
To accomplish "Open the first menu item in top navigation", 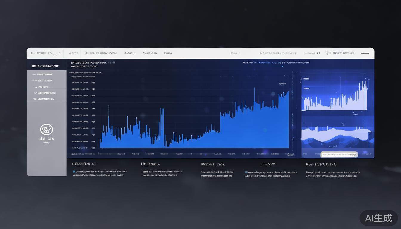I will [73, 53].
